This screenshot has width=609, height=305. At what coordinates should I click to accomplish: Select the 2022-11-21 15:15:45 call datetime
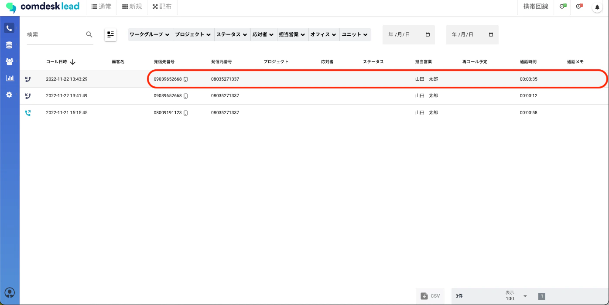coord(67,113)
